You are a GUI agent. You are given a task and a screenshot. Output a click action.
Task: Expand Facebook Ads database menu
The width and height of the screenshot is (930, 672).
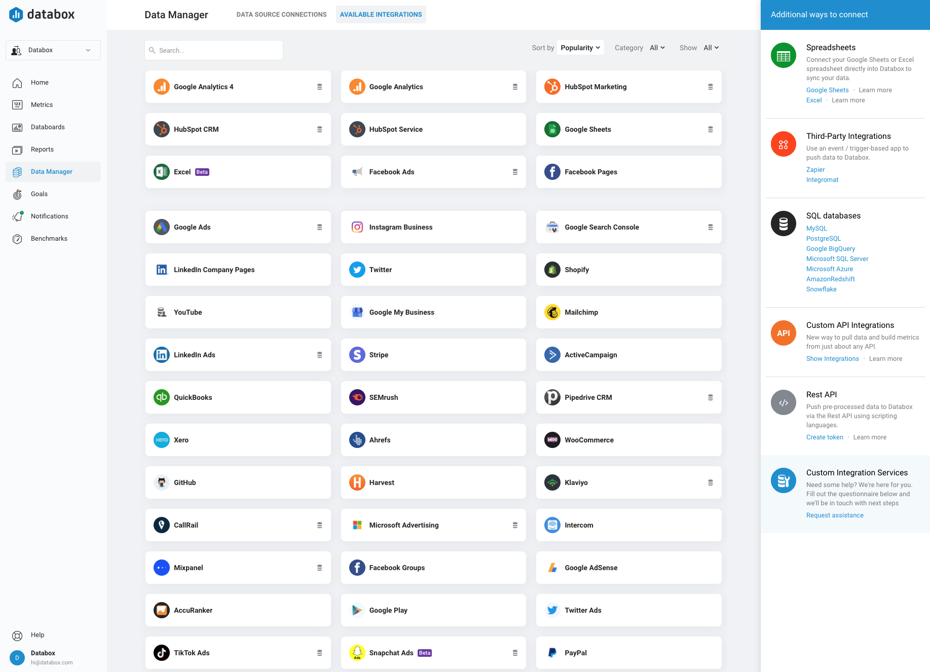(515, 172)
